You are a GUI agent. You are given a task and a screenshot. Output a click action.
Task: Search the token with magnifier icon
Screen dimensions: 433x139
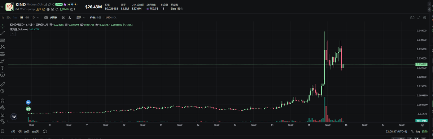pyautogui.click(x=57, y=9)
